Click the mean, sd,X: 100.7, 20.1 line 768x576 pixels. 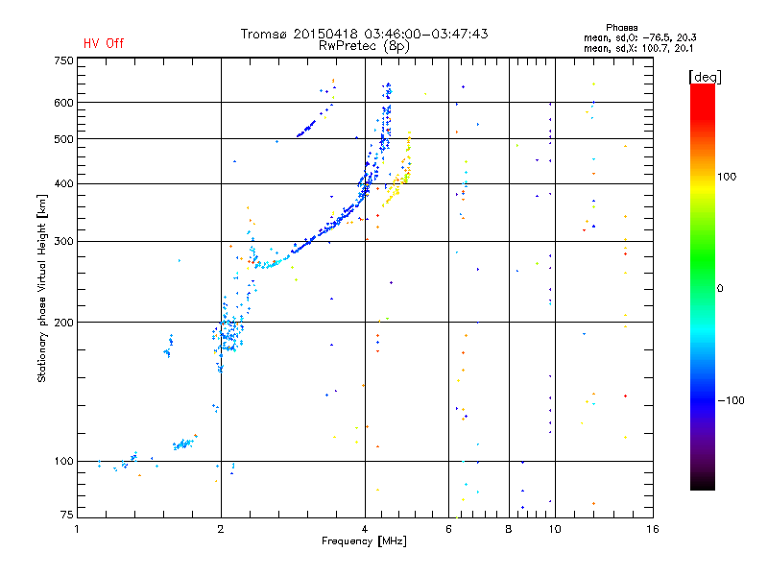tap(638, 48)
